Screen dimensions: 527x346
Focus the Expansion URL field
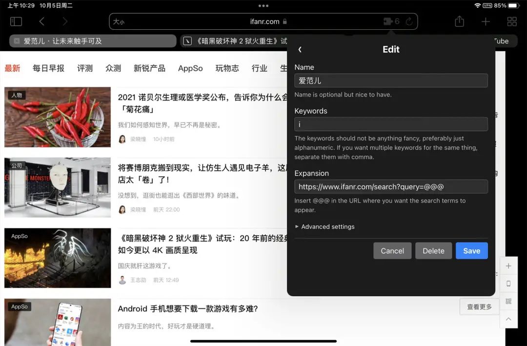[x=391, y=186]
